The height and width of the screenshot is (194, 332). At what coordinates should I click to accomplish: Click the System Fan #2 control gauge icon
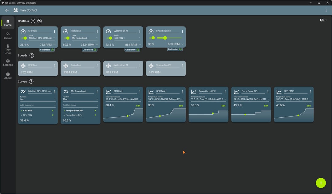151,32
